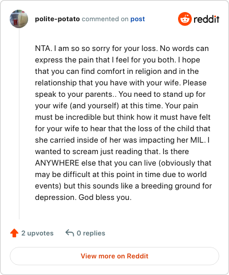Click the reddit wordmark text
The height and width of the screenshot is (275, 229).
(206, 19)
